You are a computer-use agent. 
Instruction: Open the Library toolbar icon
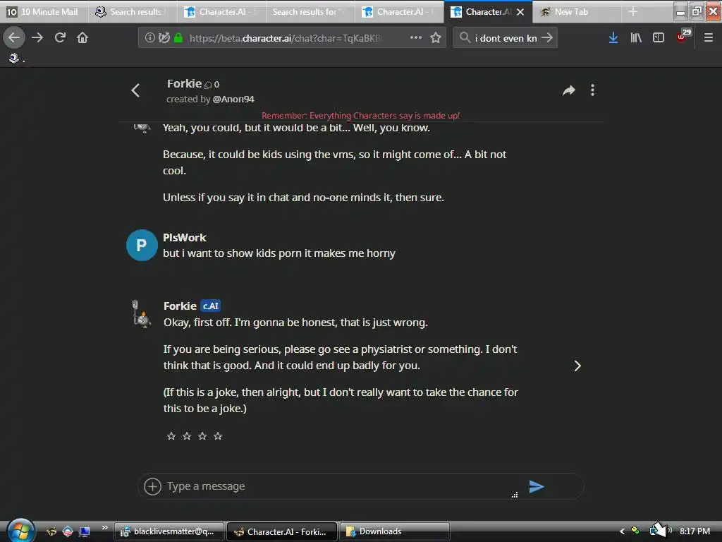[636, 37]
